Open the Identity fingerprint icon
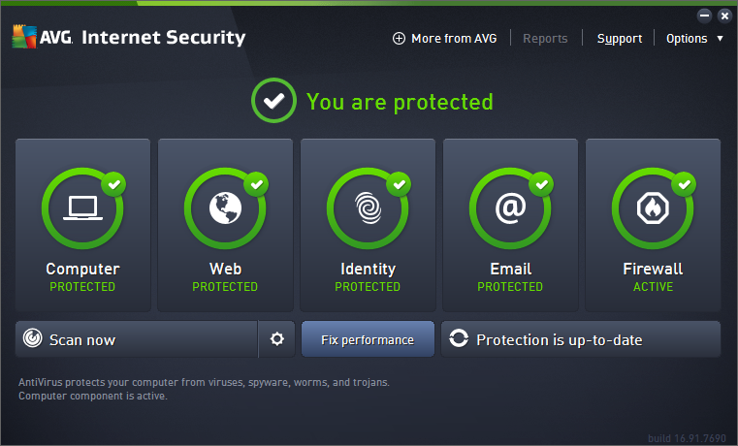738x446 pixels. click(x=368, y=208)
